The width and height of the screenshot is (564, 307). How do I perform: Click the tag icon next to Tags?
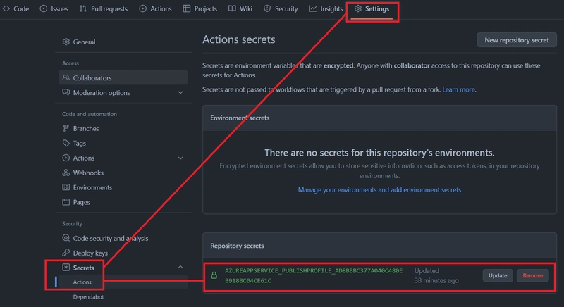(66, 144)
